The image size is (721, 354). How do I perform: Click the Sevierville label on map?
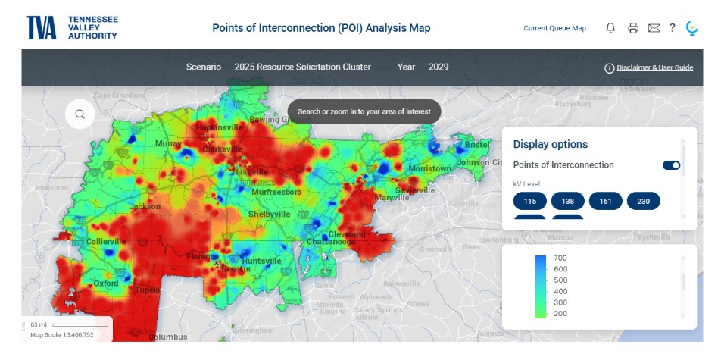tap(414, 190)
